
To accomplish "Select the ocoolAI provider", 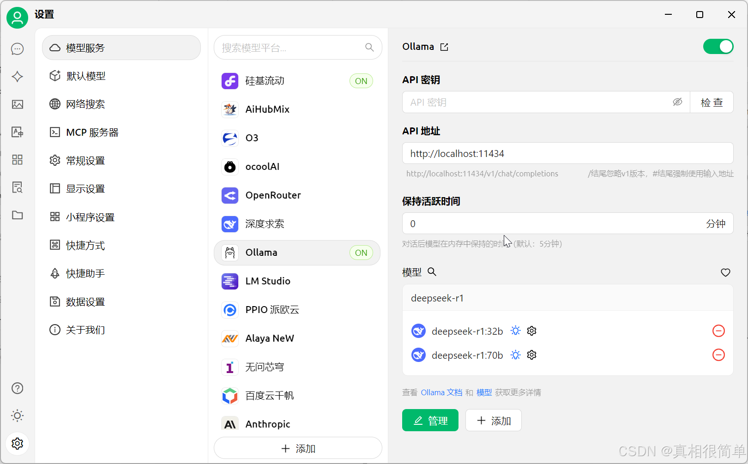I will (297, 167).
